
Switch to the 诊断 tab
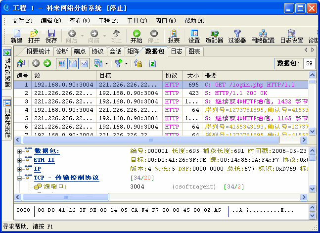pos(62,51)
